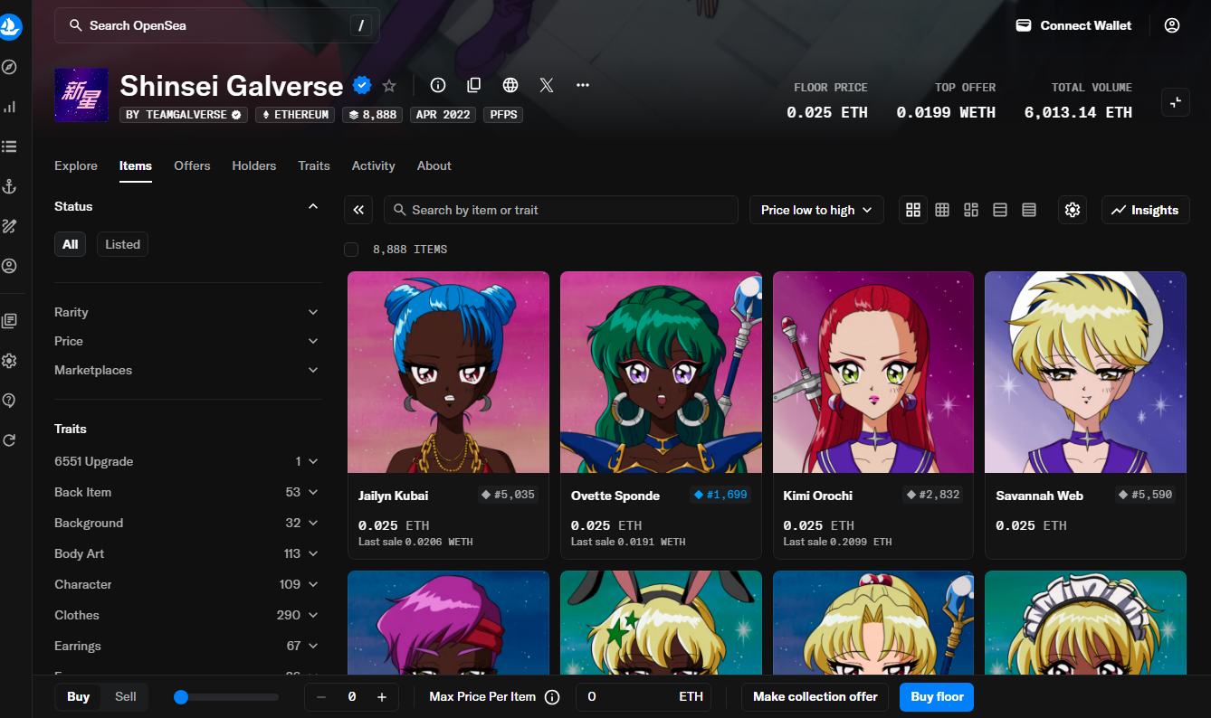Image resolution: width=1211 pixels, height=718 pixels.
Task: Open the resources book icon in sidebar
Action: 10,321
